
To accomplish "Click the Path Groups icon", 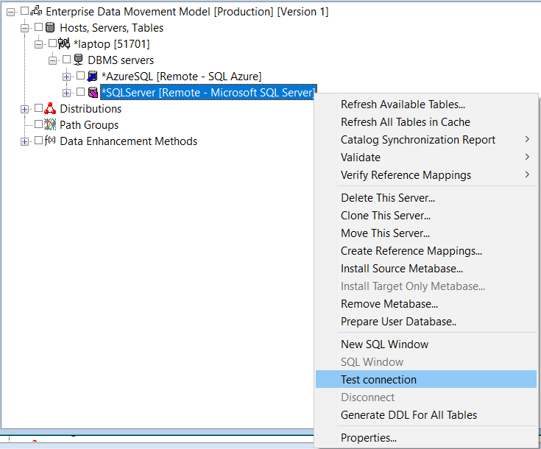I will click(50, 125).
